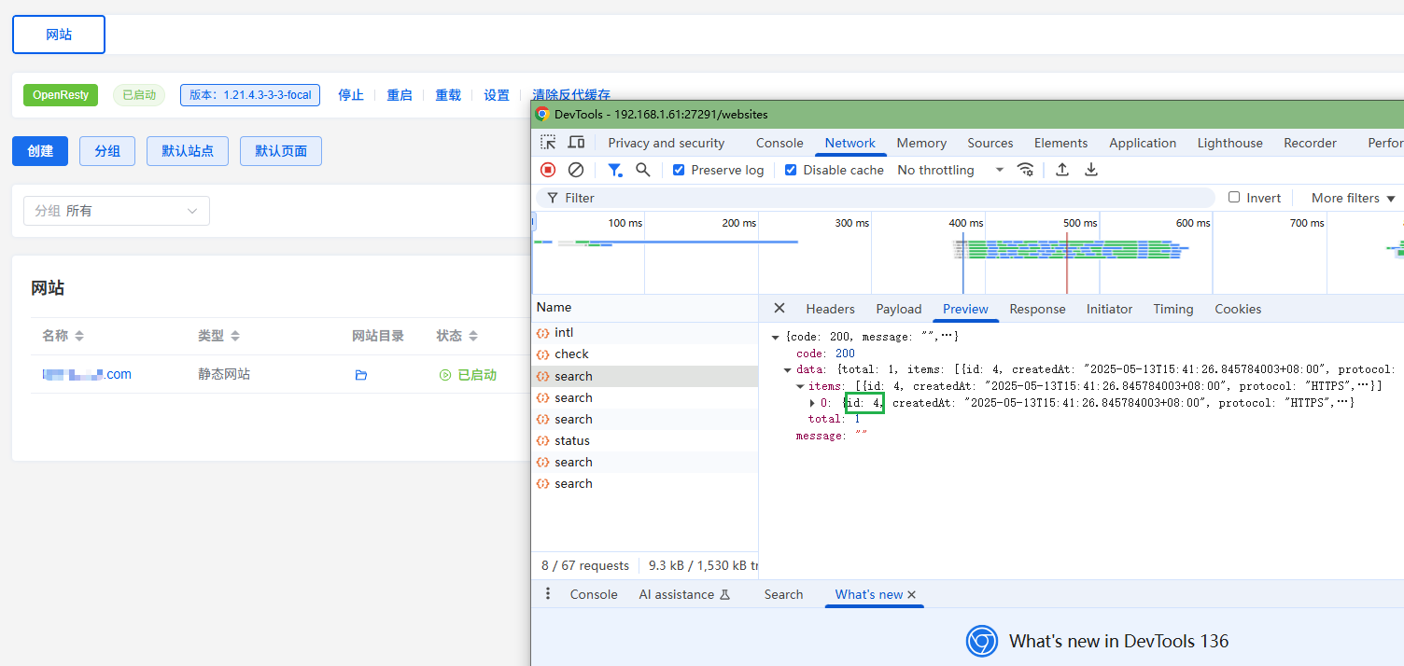The image size is (1404, 666).
Task: Enable the Invert filter checkbox
Action: tap(1234, 198)
